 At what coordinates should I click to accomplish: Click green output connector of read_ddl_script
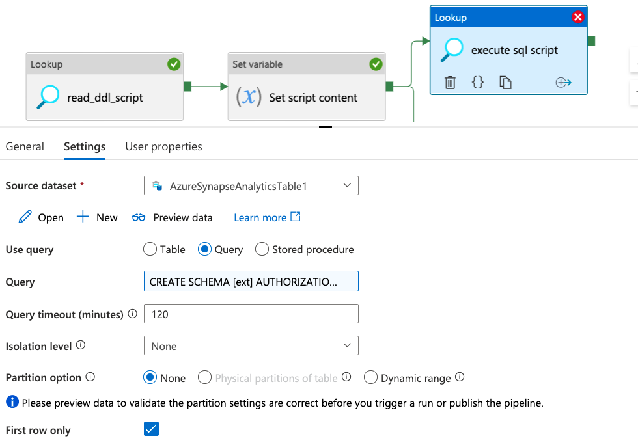pos(187,87)
